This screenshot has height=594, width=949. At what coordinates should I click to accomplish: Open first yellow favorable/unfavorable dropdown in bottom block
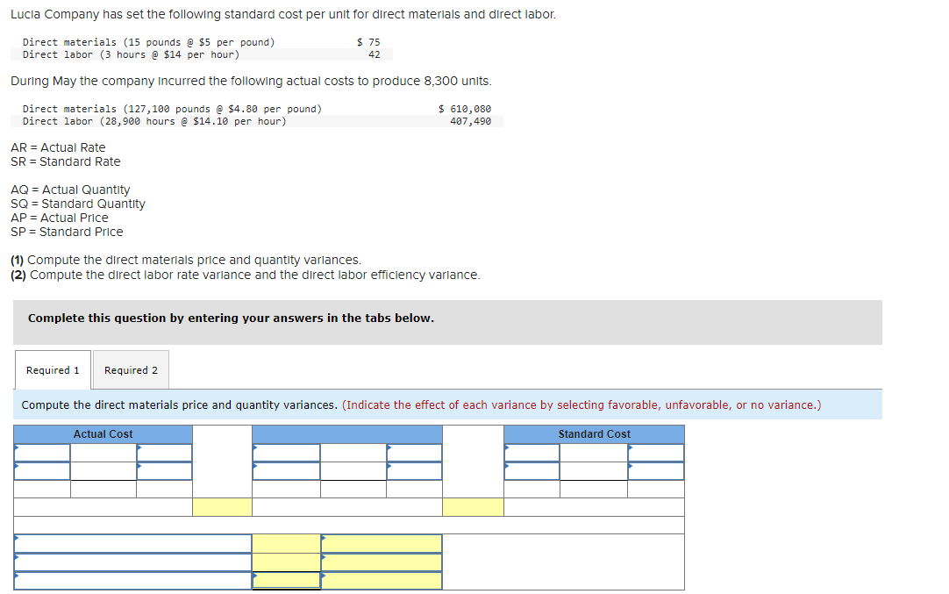click(382, 544)
